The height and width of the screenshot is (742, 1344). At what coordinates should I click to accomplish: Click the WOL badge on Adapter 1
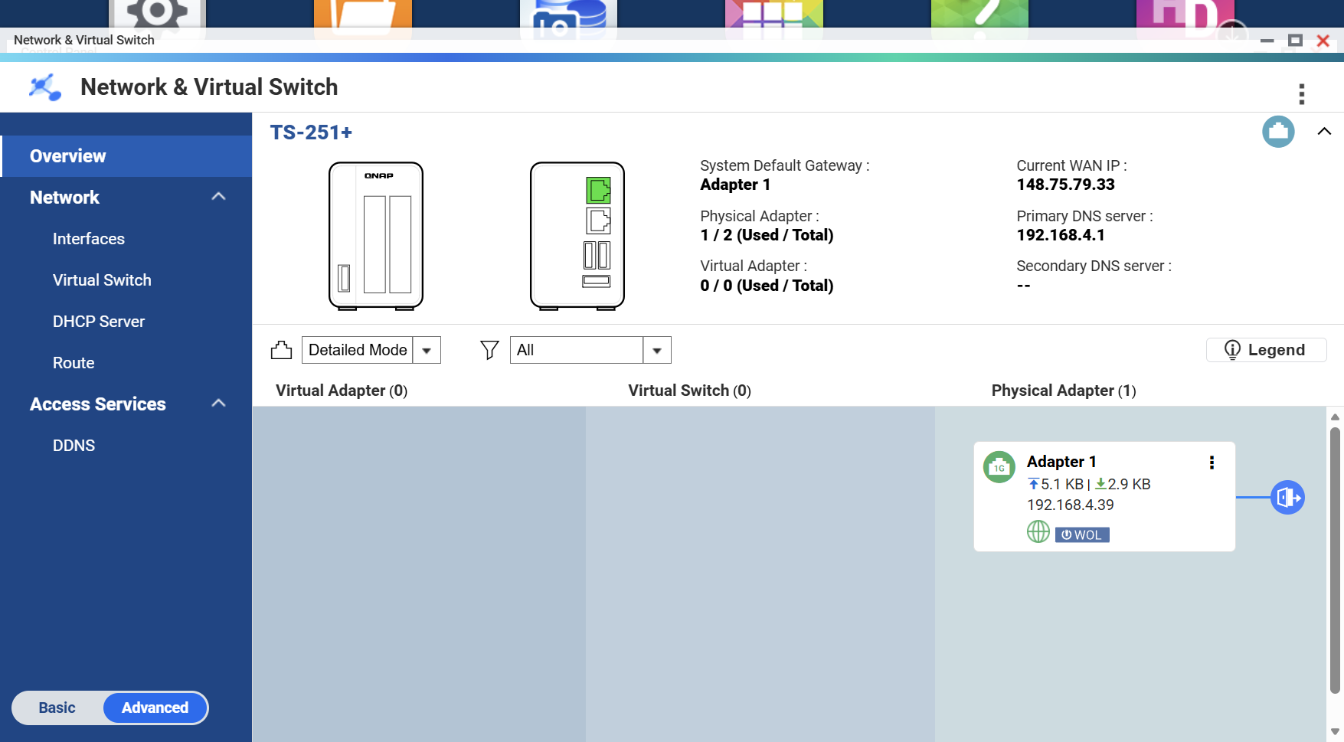click(x=1082, y=534)
